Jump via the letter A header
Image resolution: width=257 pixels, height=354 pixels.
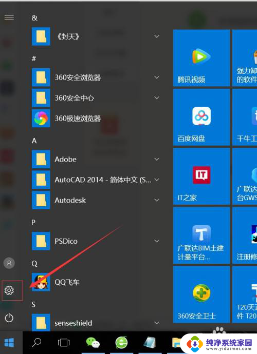pyautogui.click(x=34, y=141)
